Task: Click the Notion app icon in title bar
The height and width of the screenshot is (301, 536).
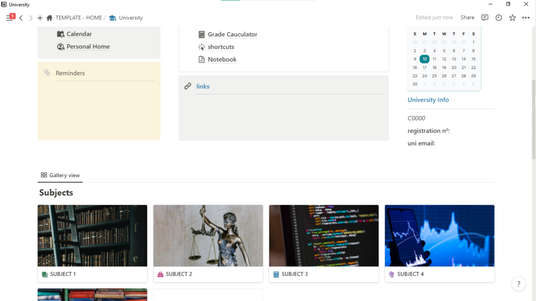Action: point(4,4)
